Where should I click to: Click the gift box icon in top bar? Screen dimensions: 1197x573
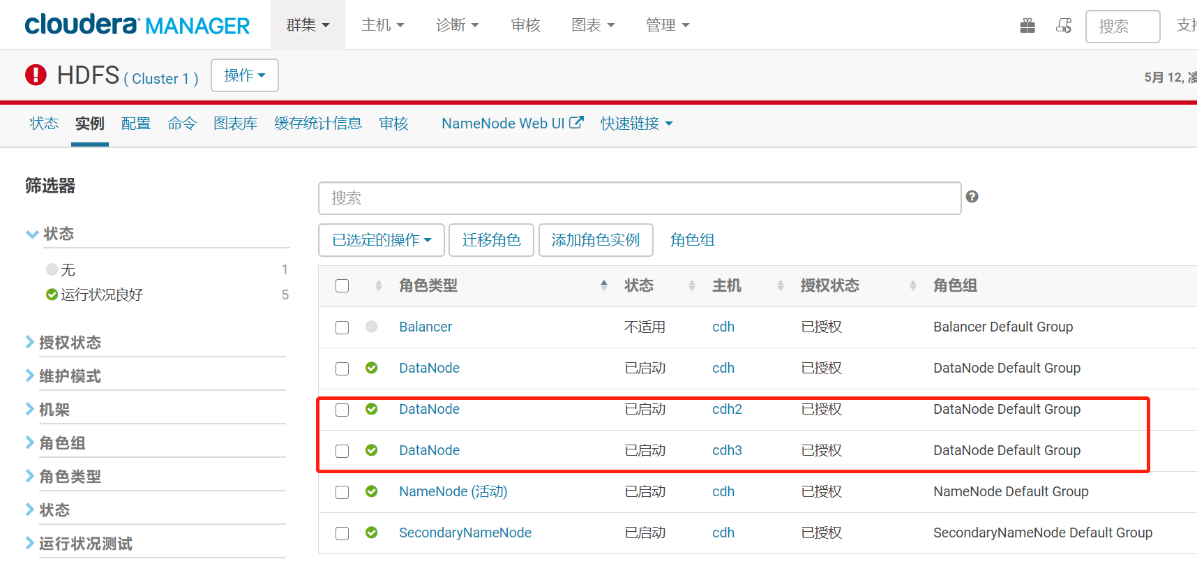[x=1027, y=27]
